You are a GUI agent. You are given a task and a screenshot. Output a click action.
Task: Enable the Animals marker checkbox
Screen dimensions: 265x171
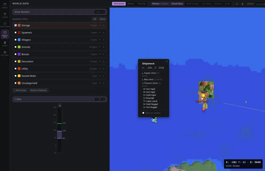pos(16,47)
